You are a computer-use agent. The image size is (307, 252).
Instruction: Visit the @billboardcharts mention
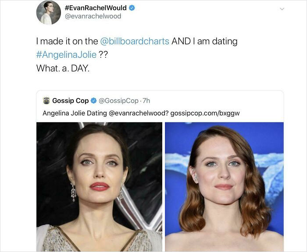tap(135, 41)
